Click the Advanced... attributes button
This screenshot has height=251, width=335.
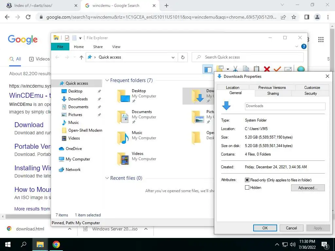coord(308,188)
